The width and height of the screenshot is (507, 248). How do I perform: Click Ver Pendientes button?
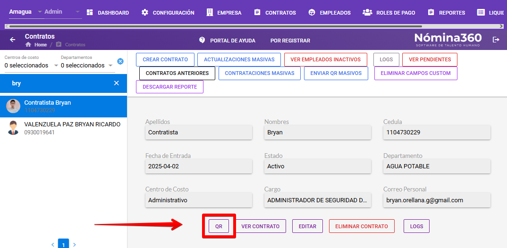430,59
